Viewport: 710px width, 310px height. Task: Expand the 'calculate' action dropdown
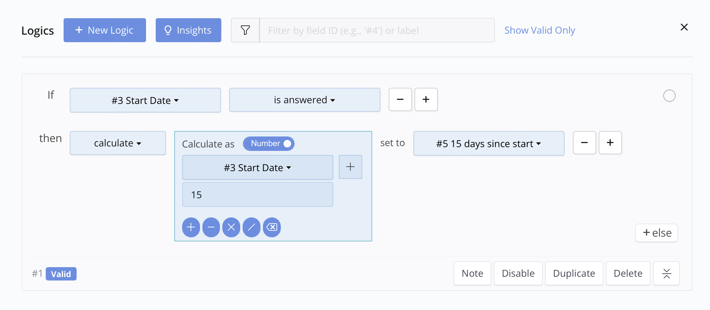(x=118, y=143)
